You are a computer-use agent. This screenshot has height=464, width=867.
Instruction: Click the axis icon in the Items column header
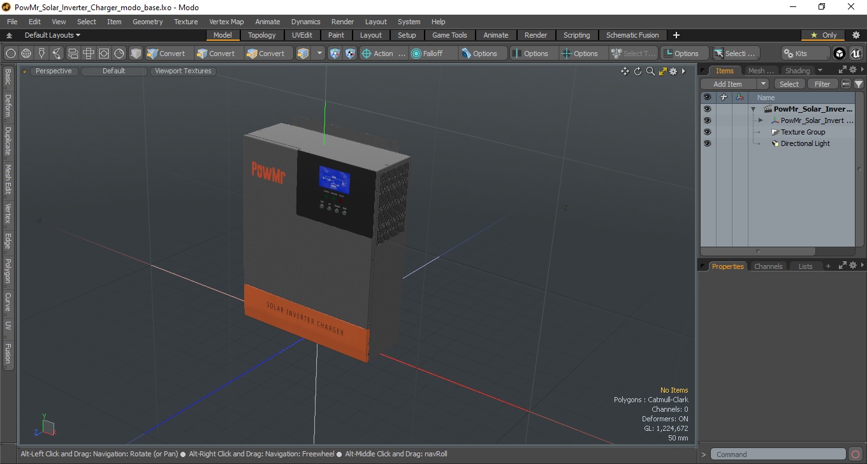(x=739, y=98)
